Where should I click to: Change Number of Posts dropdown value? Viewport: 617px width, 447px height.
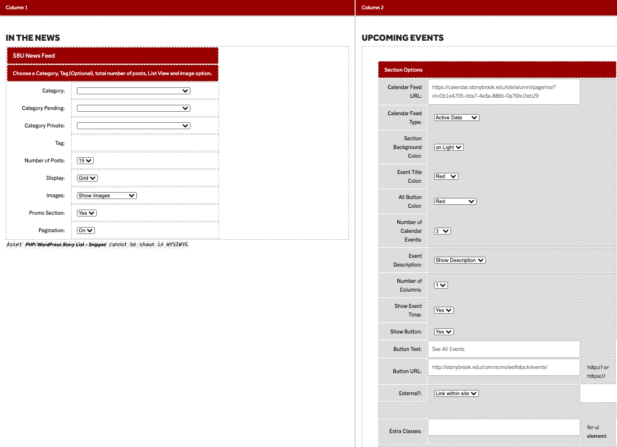click(85, 161)
